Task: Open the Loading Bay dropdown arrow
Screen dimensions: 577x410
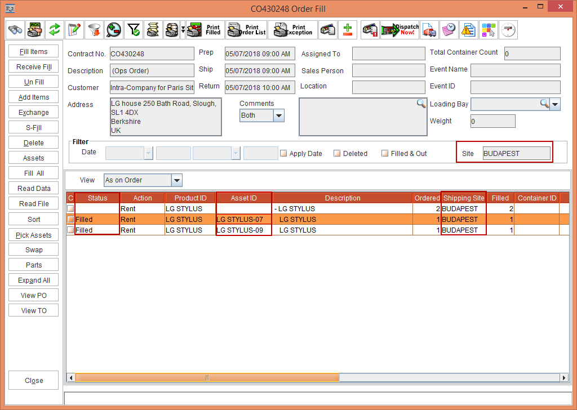Action: coord(555,104)
